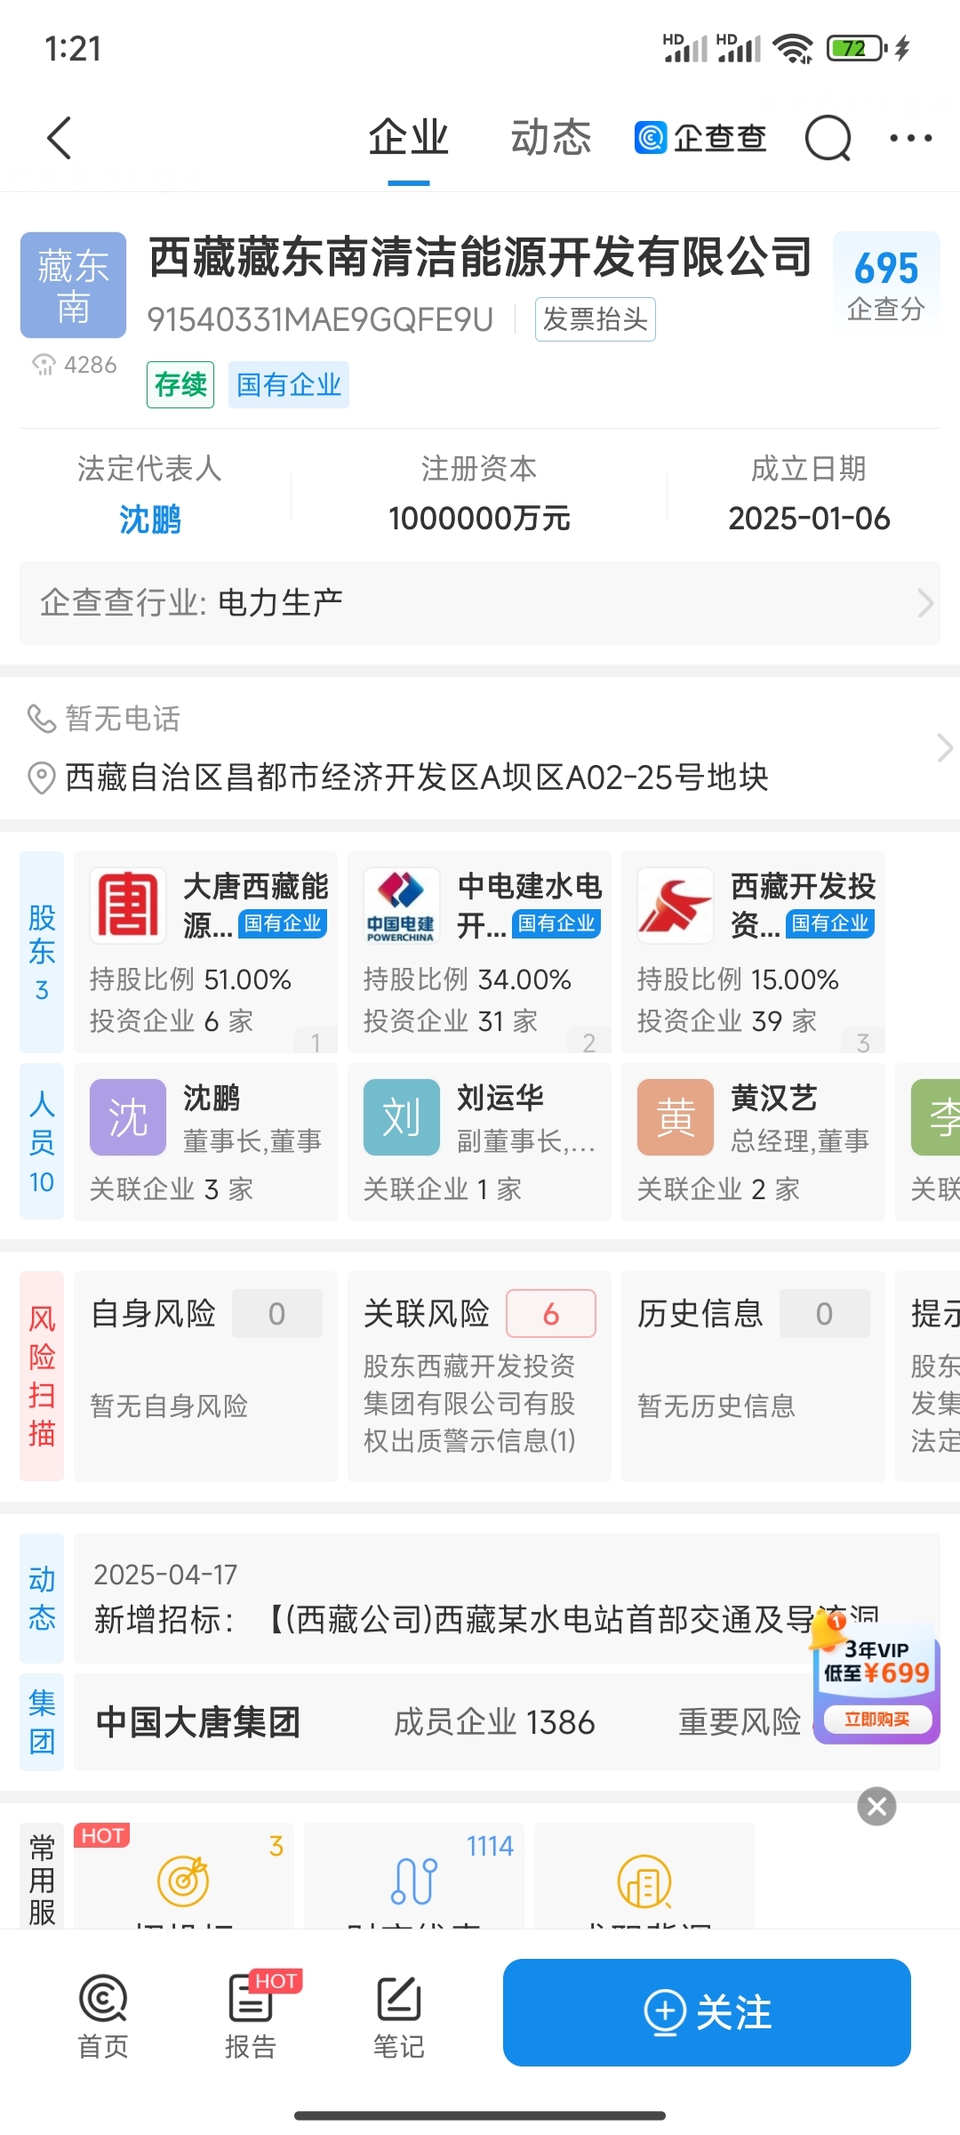Tap the establishment date 2025-01-06

click(809, 518)
